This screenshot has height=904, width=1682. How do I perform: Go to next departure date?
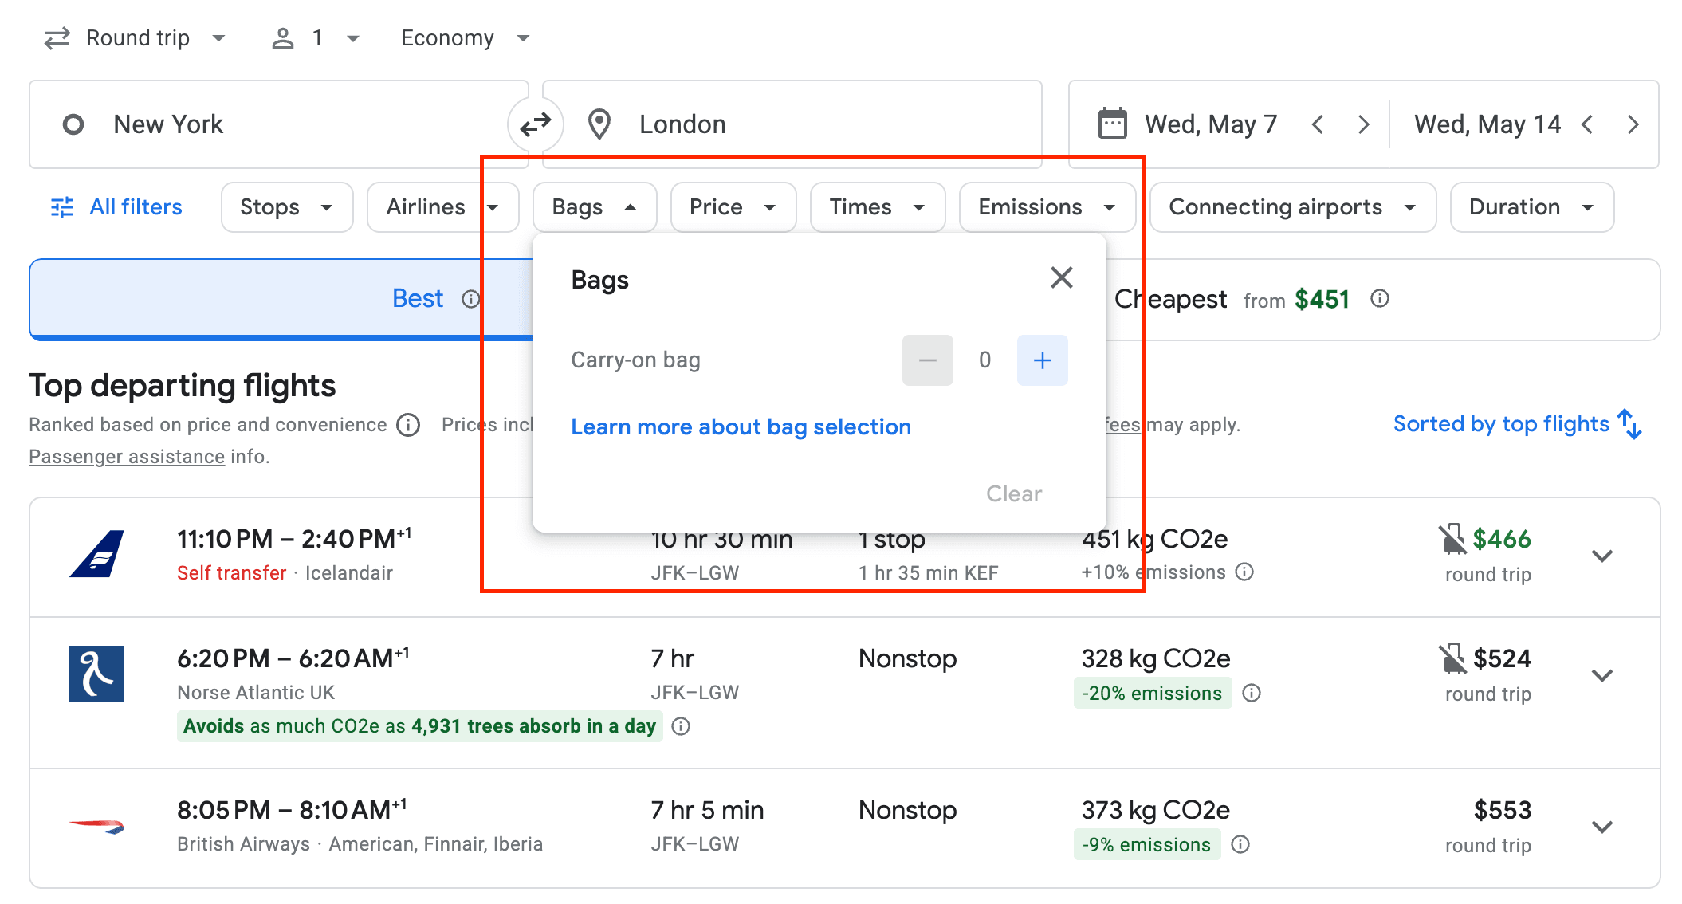point(1364,124)
